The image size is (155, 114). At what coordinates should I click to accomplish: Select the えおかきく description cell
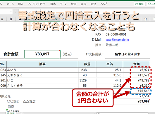[42, 75]
